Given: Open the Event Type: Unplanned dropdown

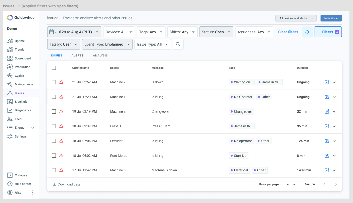Looking at the screenshot, I should (107, 44).
